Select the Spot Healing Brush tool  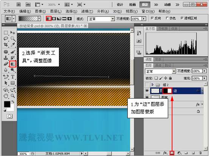[6, 52]
